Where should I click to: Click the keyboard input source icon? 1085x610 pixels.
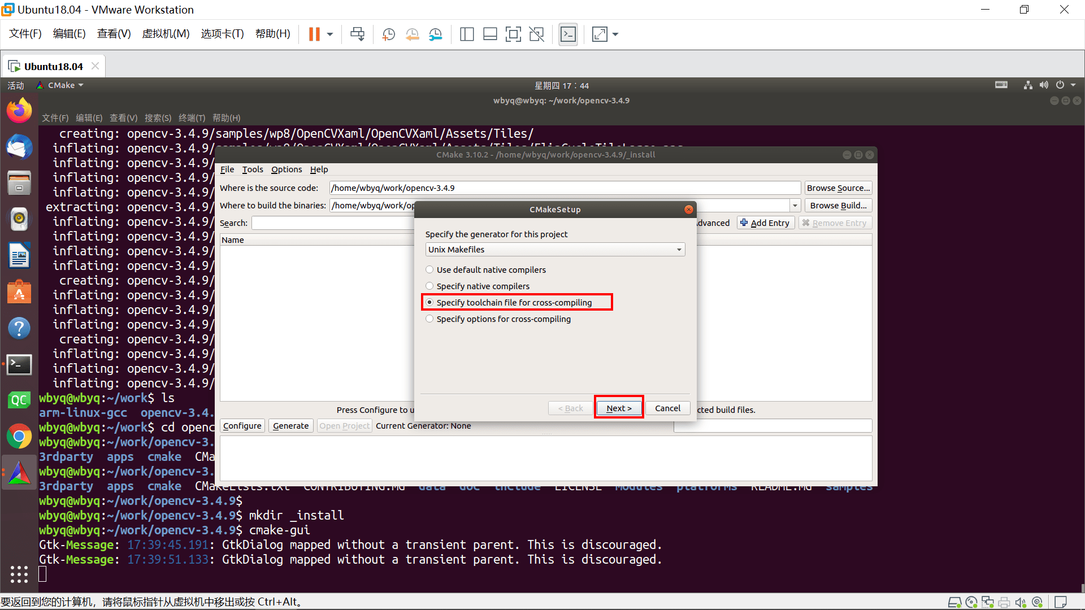1001,85
